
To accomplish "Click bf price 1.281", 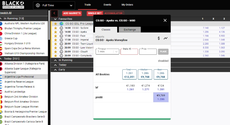I will (x=161, y=89).
